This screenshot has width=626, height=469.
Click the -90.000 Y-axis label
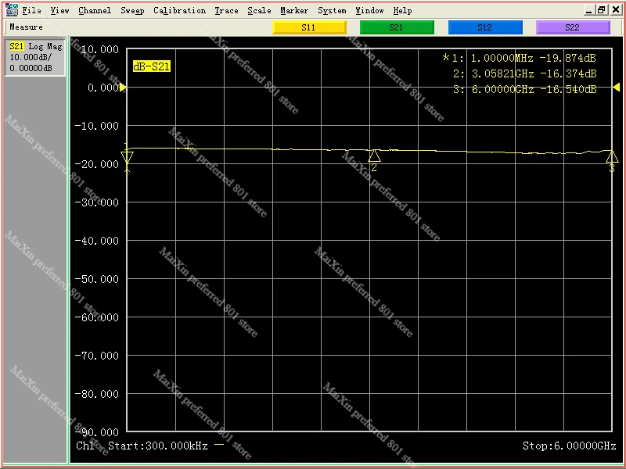(97, 432)
